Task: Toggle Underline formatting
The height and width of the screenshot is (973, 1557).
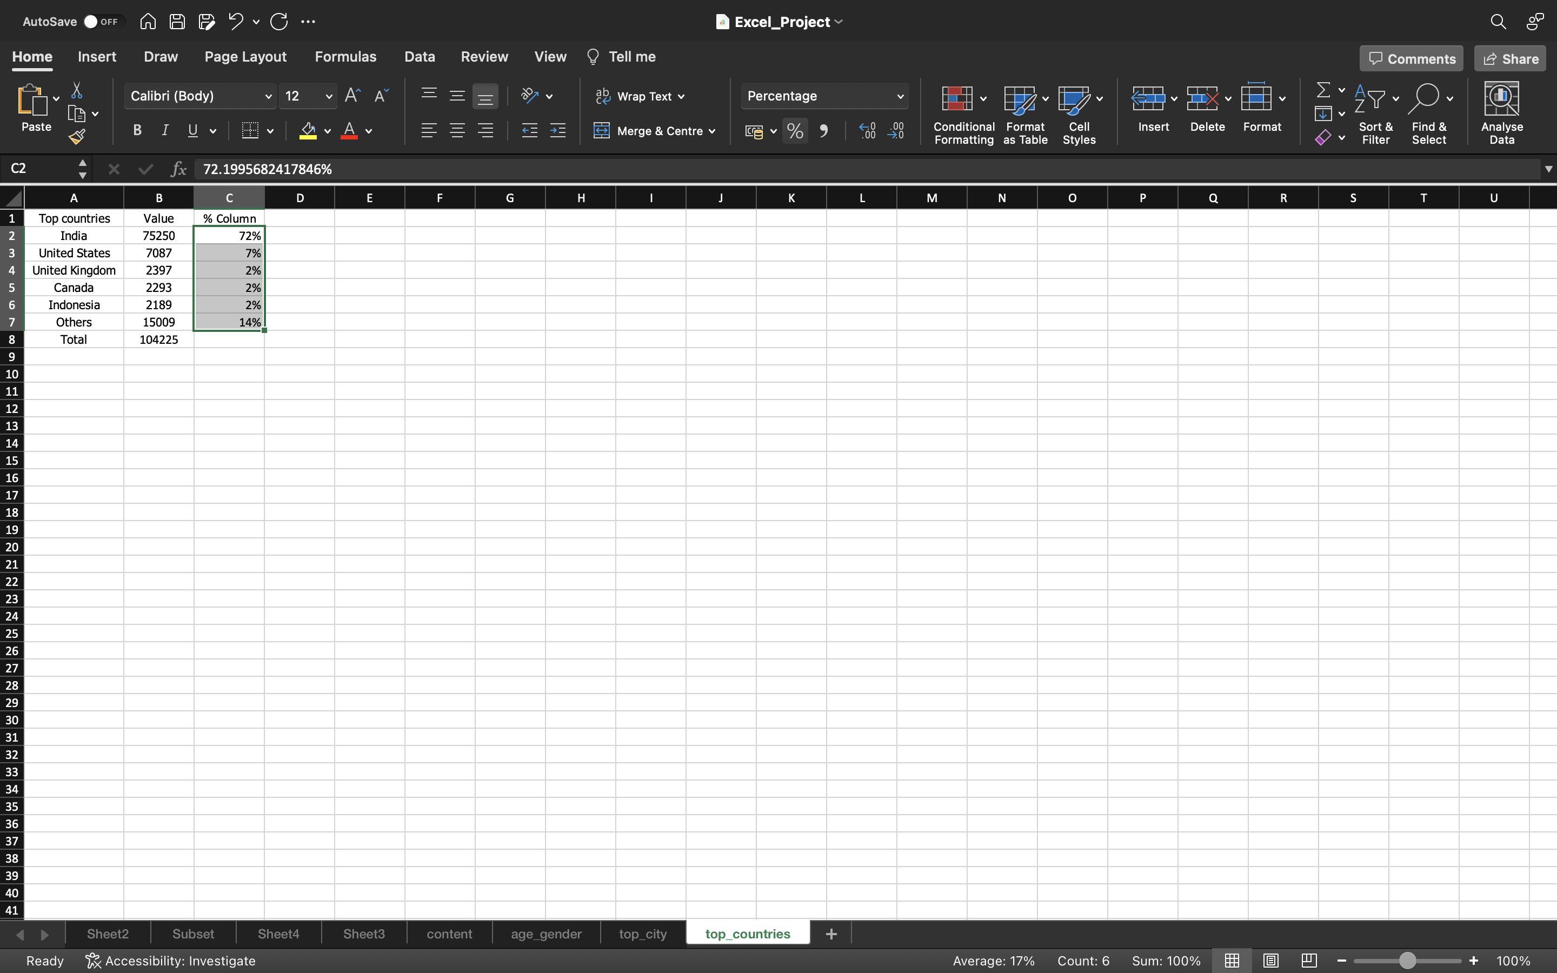Action: click(x=192, y=131)
